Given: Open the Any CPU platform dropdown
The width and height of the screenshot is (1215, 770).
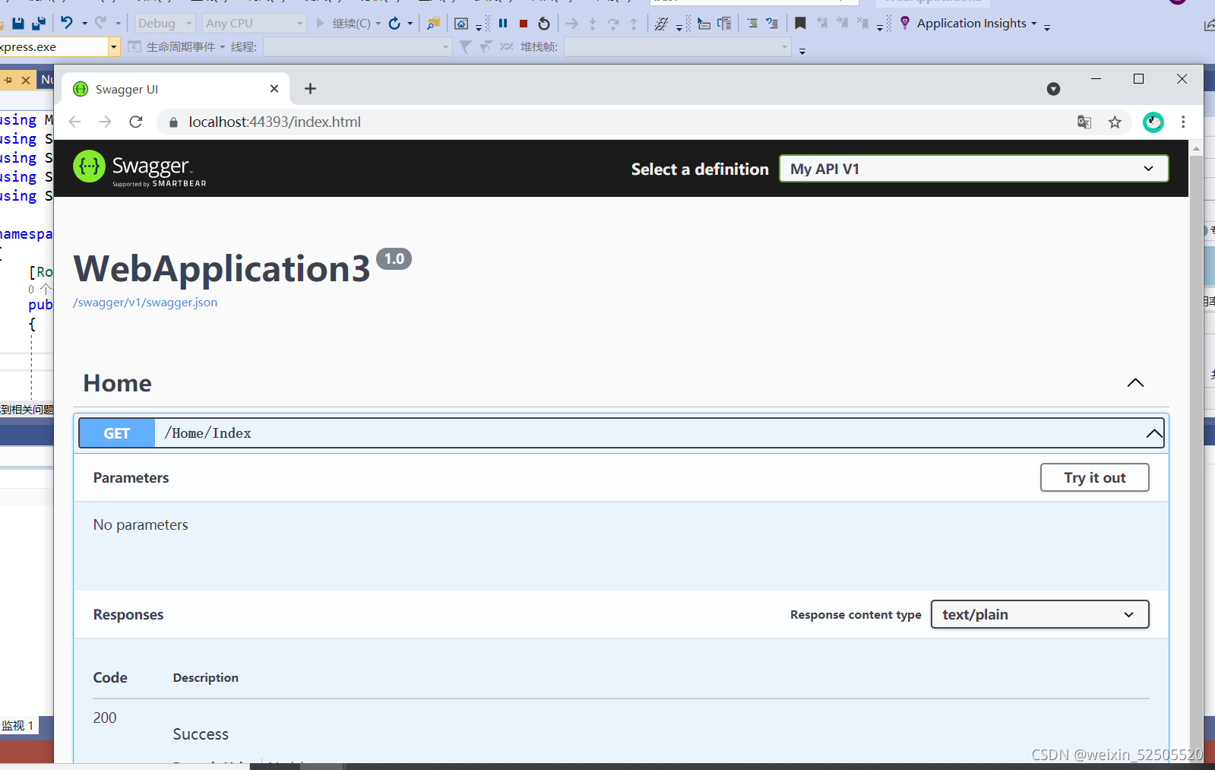Looking at the screenshot, I should [x=255, y=24].
